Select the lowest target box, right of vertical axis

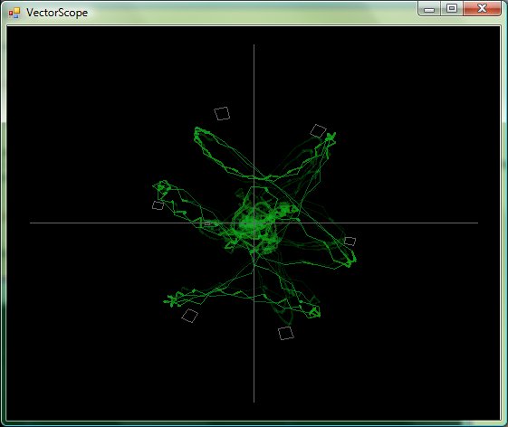286,333
